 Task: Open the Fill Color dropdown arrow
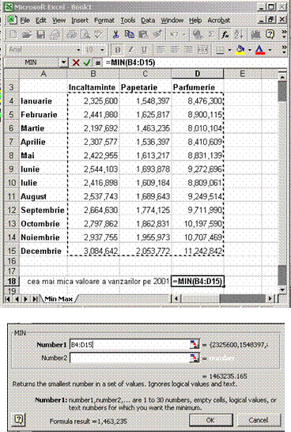249,50
